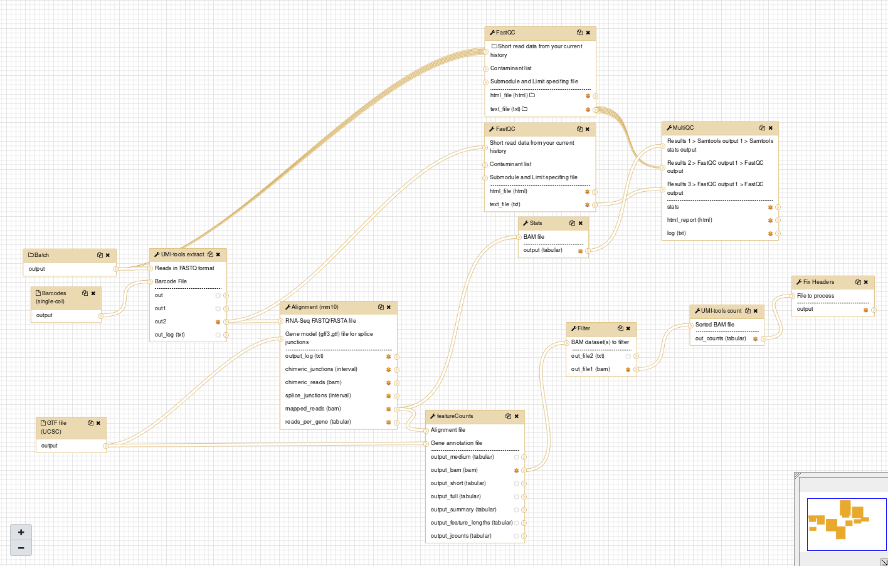Viewport: 888px width, 586px height.
Task: Duplicate the featureCounts node
Action: [x=508, y=416]
